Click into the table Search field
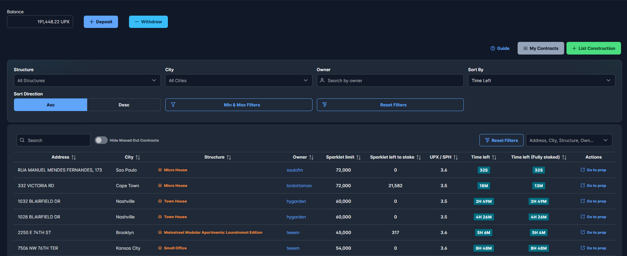Viewport: 627px width, 256px height. pos(54,140)
